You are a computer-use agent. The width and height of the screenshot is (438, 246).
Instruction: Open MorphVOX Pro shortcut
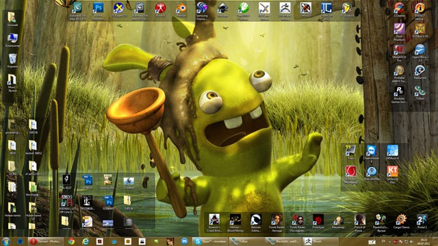pyautogui.click(x=400, y=53)
